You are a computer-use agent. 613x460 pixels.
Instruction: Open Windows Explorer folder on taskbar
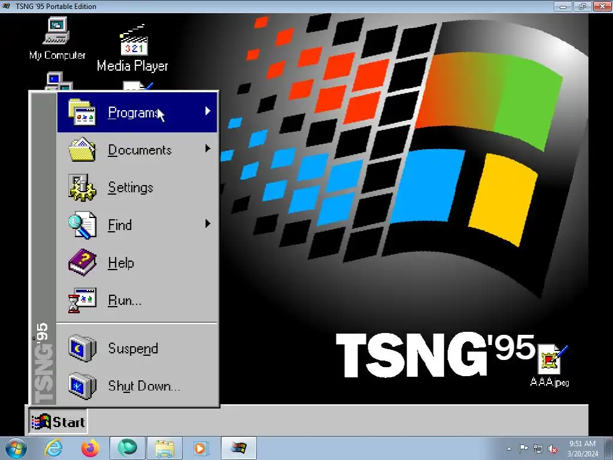coord(164,448)
